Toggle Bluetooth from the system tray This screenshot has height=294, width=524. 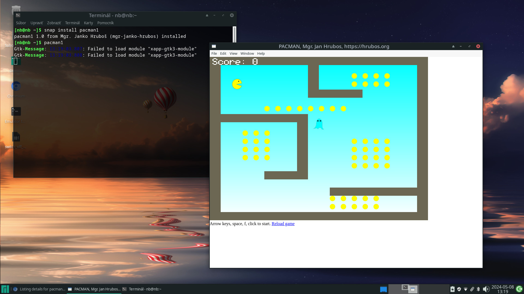click(x=478, y=289)
